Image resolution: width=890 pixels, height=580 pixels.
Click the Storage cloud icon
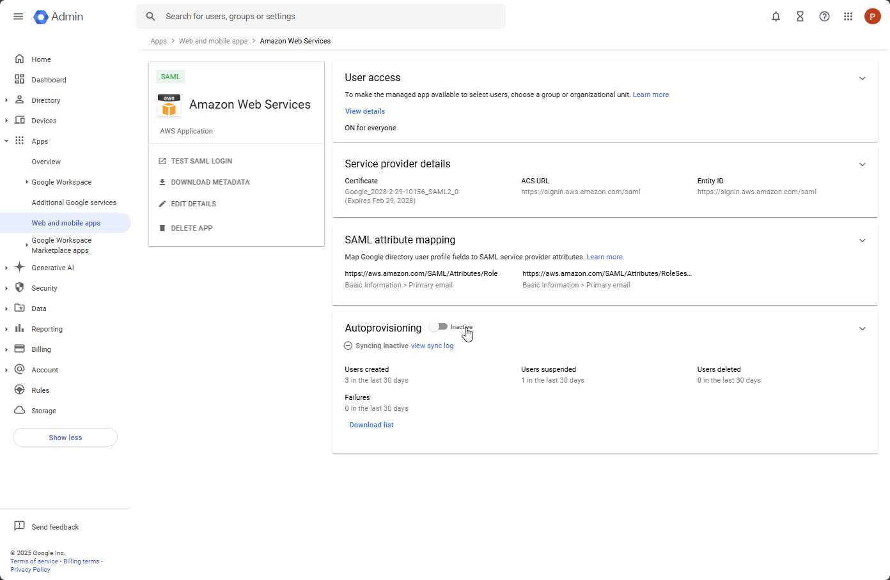click(19, 410)
